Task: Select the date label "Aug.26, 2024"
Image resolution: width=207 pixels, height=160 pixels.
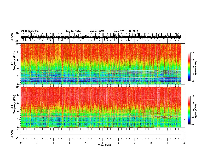Action: tap(73, 31)
